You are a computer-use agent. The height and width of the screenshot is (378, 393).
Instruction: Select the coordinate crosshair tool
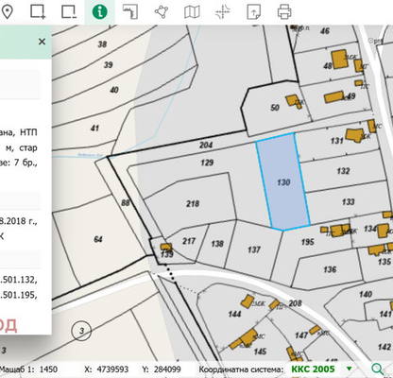click(x=223, y=12)
